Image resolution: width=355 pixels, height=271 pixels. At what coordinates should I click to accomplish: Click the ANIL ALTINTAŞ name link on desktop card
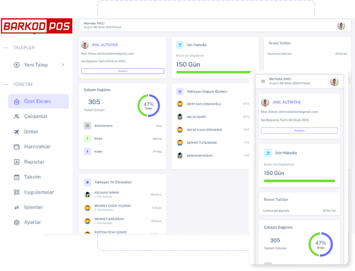tap(105, 45)
